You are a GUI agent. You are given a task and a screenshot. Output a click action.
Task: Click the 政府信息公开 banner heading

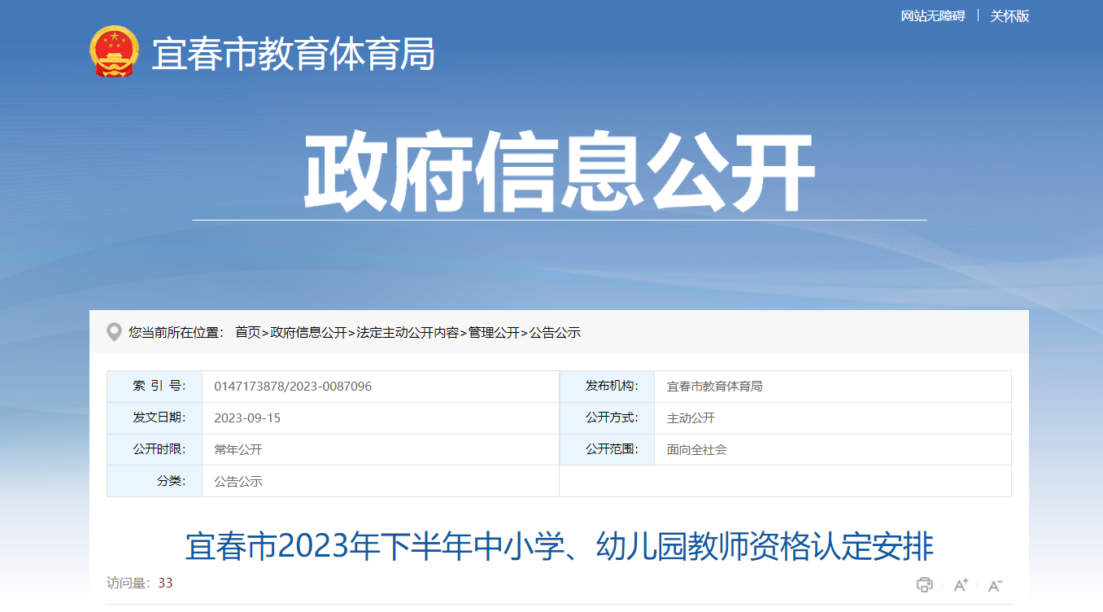(x=560, y=173)
